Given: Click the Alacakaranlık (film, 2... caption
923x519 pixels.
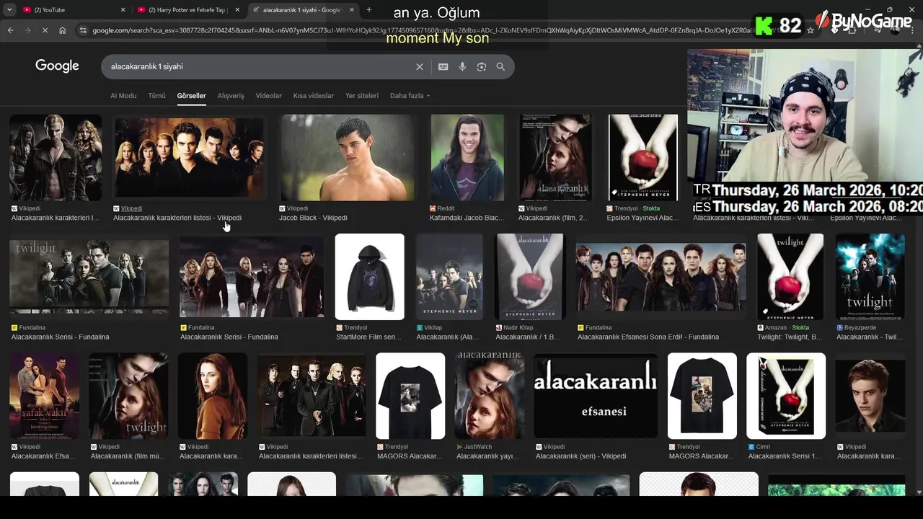Looking at the screenshot, I should click(x=554, y=218).
